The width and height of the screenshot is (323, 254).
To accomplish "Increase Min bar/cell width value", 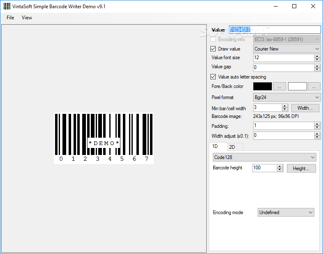I will pyautogui.click(x=285, y=106).
